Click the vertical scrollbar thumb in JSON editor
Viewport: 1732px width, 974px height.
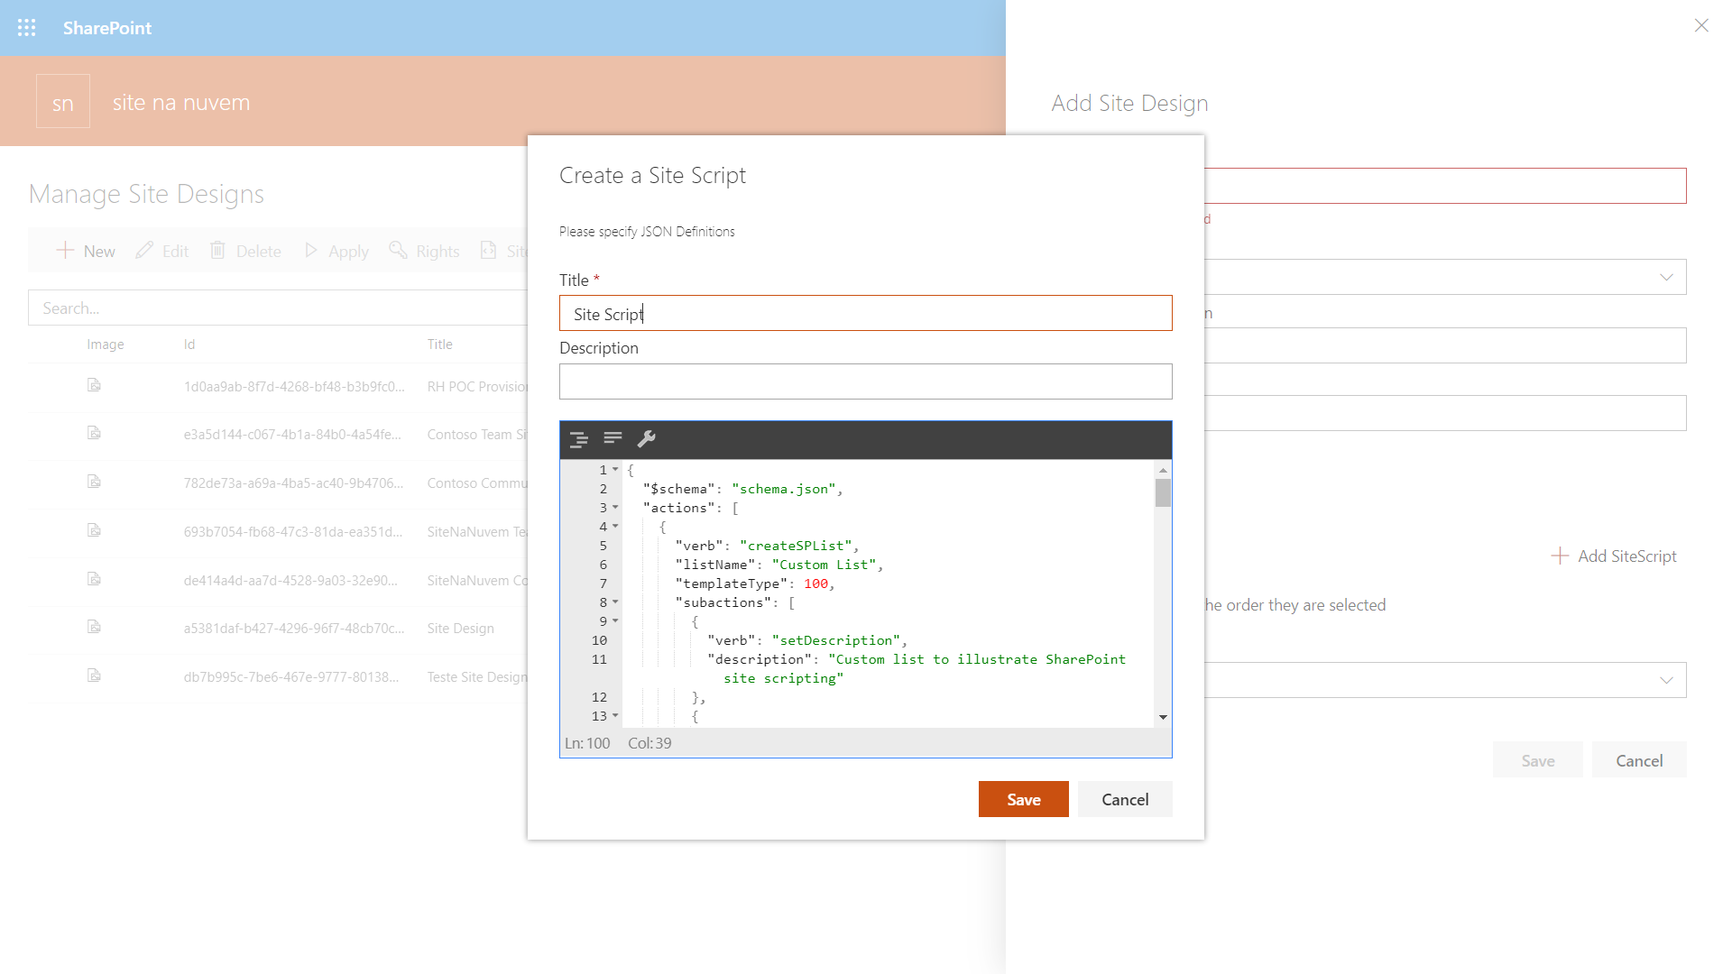tap(1163, 492)
